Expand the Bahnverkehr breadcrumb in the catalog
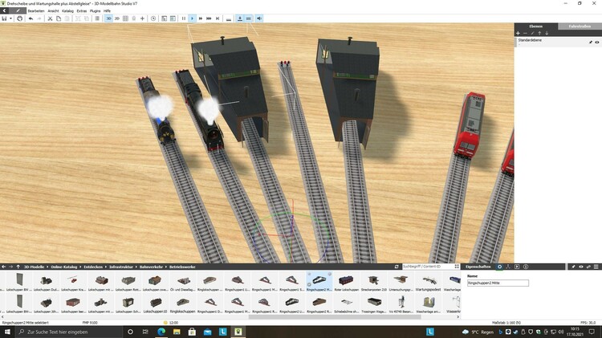 point(151,266)
